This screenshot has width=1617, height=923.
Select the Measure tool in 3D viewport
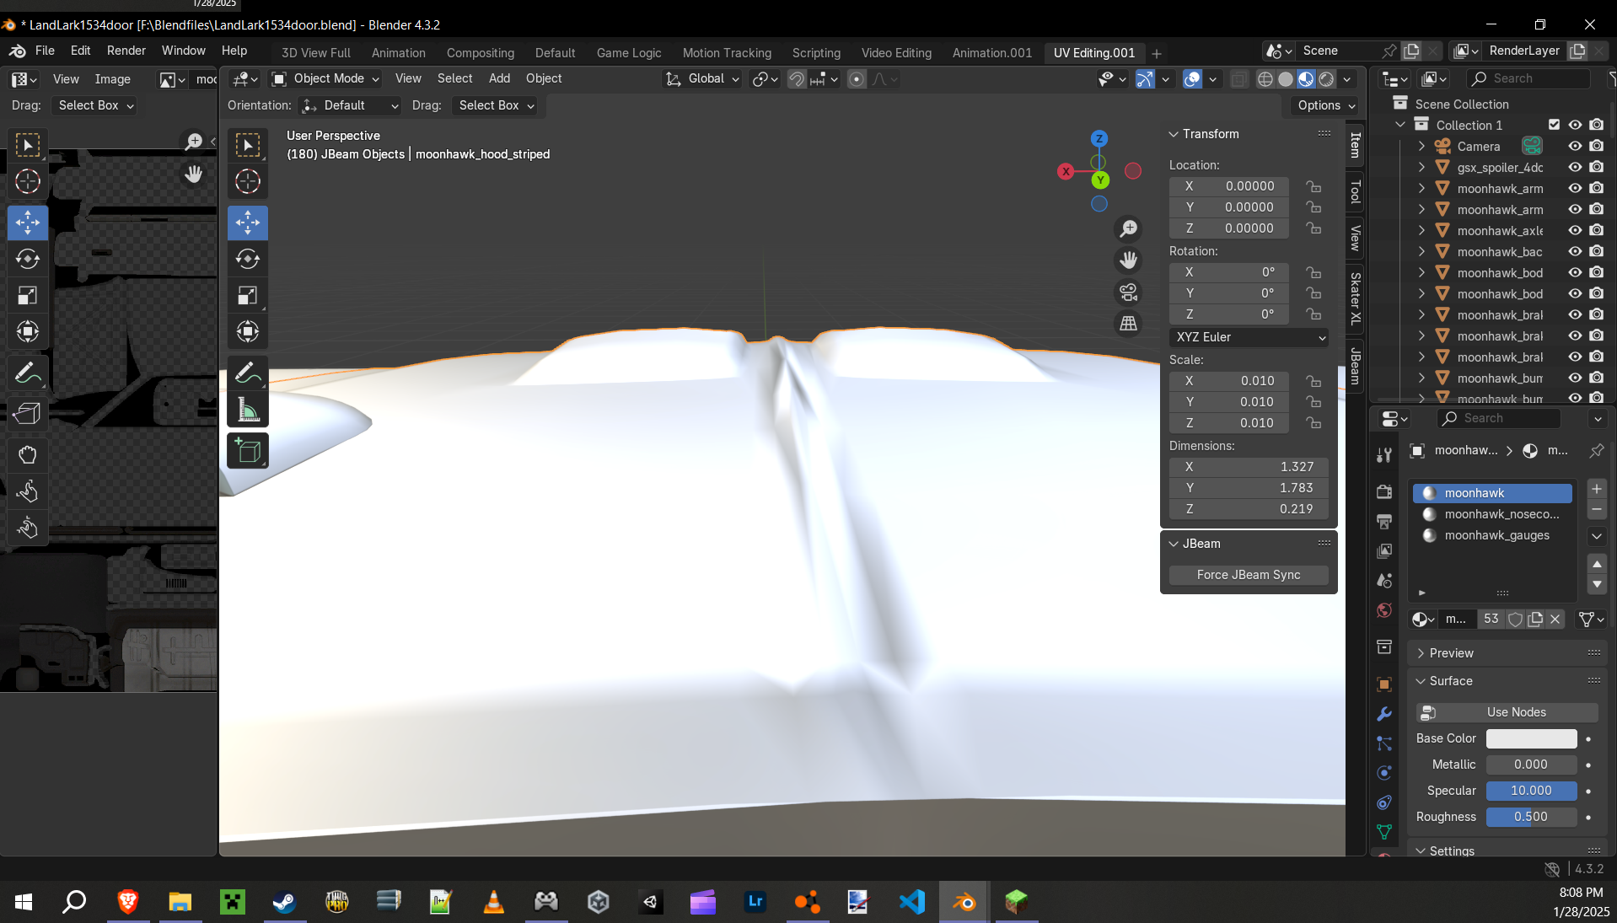(248, 409)
